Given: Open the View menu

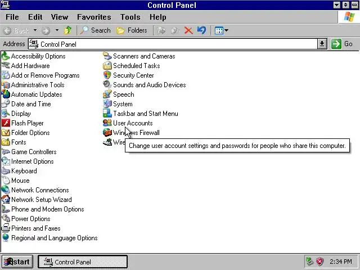Looking at the screenshot, I should [60, 17].
